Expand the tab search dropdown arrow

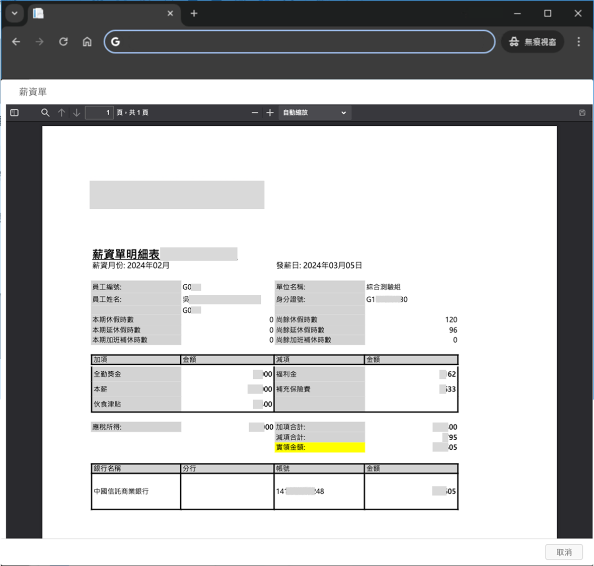coord(15,14)
